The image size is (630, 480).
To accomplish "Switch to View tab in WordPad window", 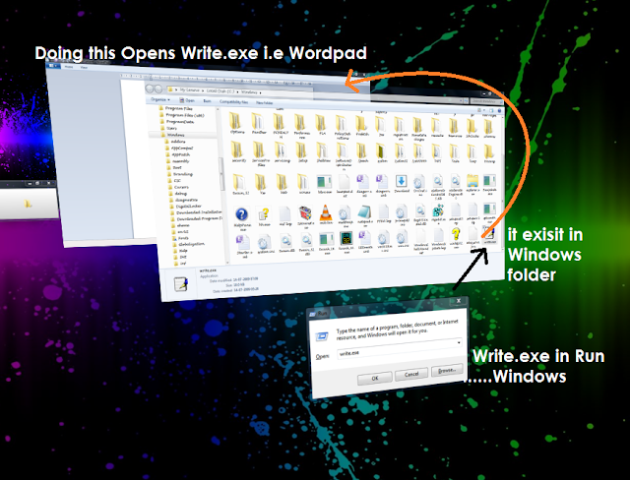I will coord(84,68).
